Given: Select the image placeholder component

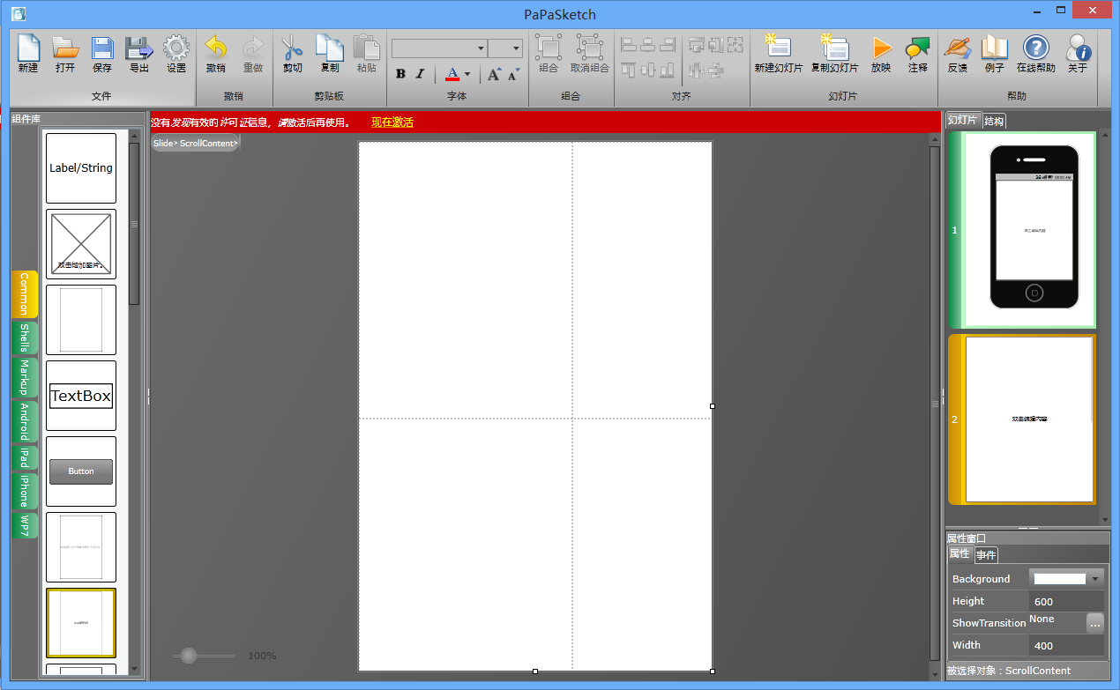Looking at the screenshot, I should pyautogui.click(x=81, y=244).
